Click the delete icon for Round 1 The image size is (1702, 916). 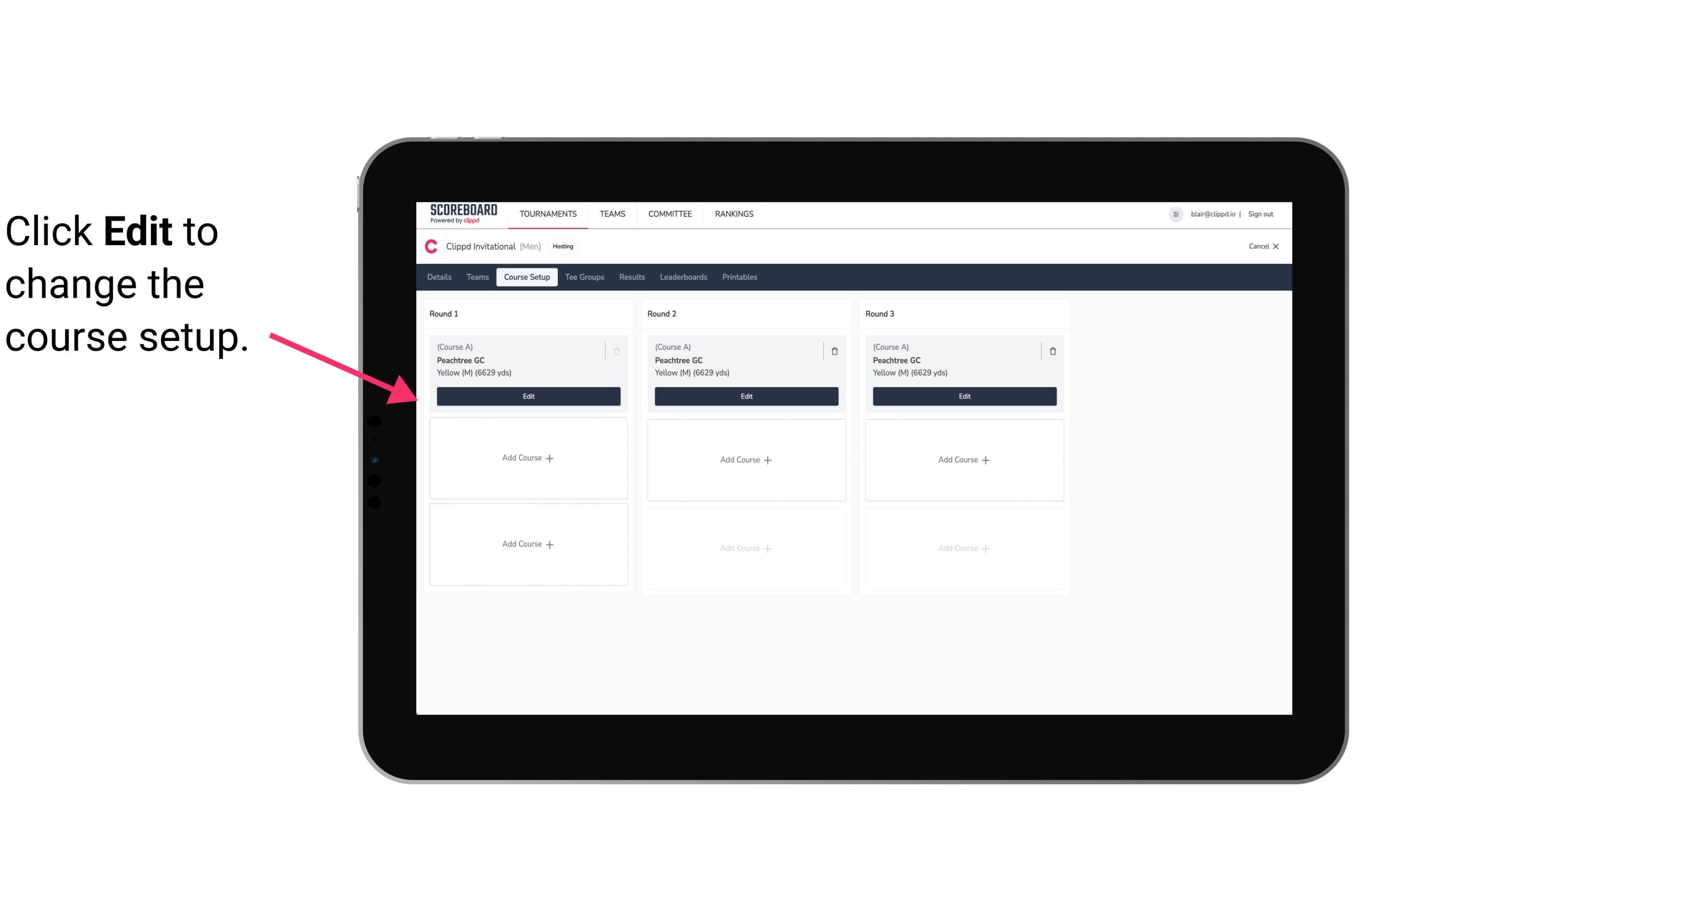(617, 351)
